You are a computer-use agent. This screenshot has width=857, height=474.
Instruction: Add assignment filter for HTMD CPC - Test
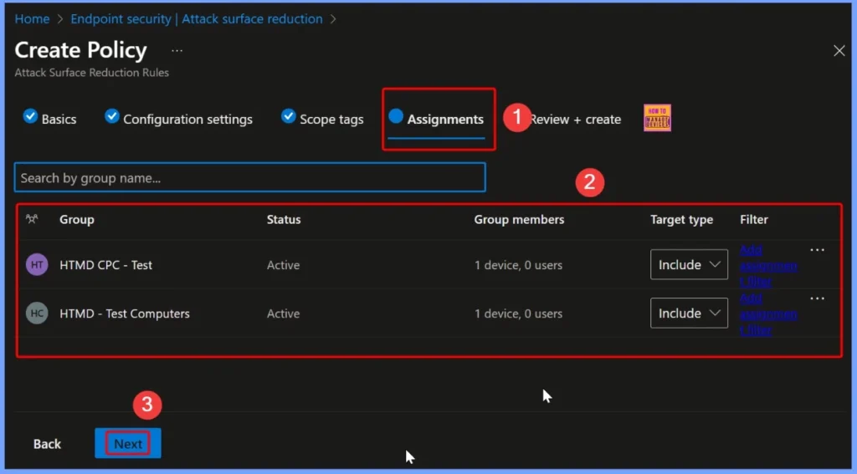coord(767,265)
